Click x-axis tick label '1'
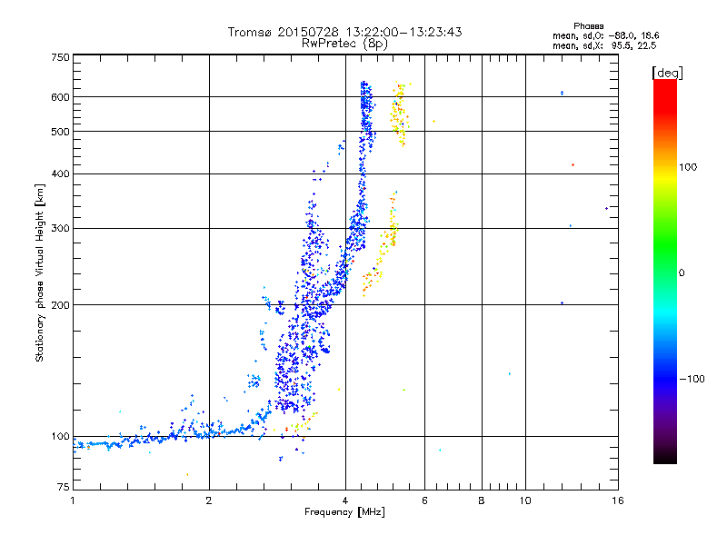Screen dimensions: 727x545 pos(73,500)
